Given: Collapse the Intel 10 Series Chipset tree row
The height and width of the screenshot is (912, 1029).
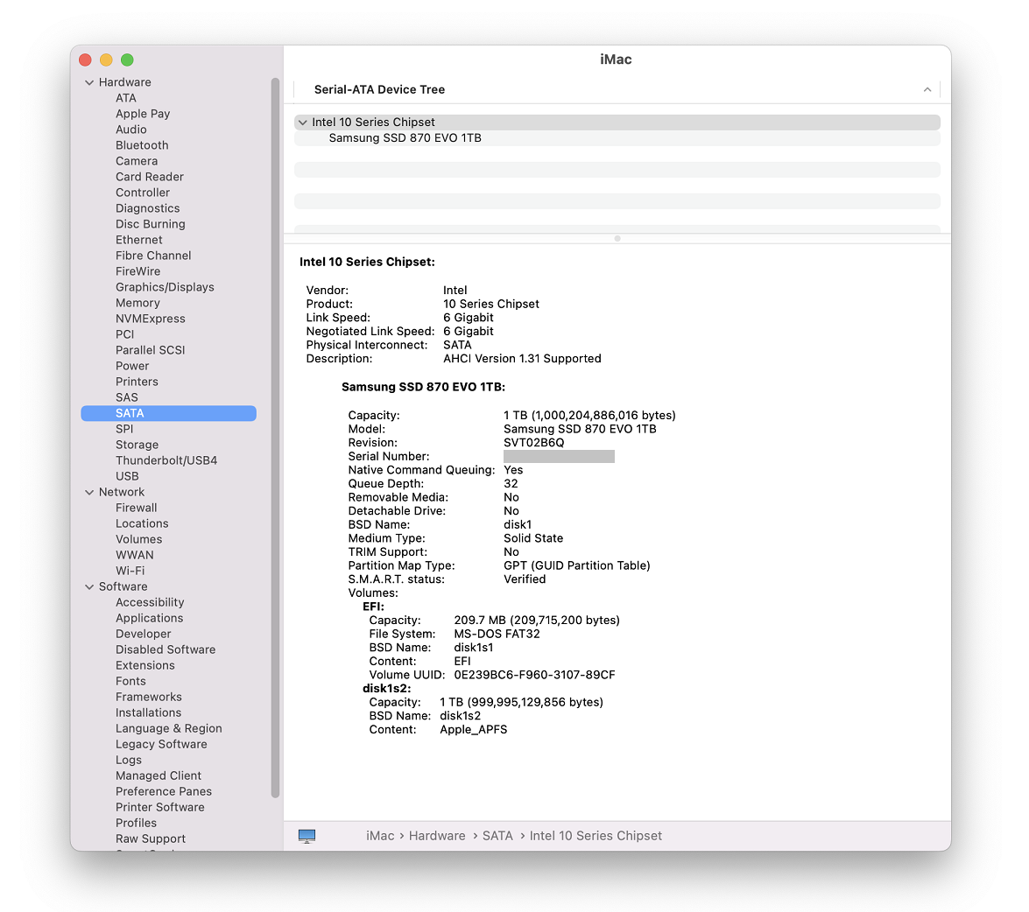Looking at the screenshot, I should click(x=302, y=123).
